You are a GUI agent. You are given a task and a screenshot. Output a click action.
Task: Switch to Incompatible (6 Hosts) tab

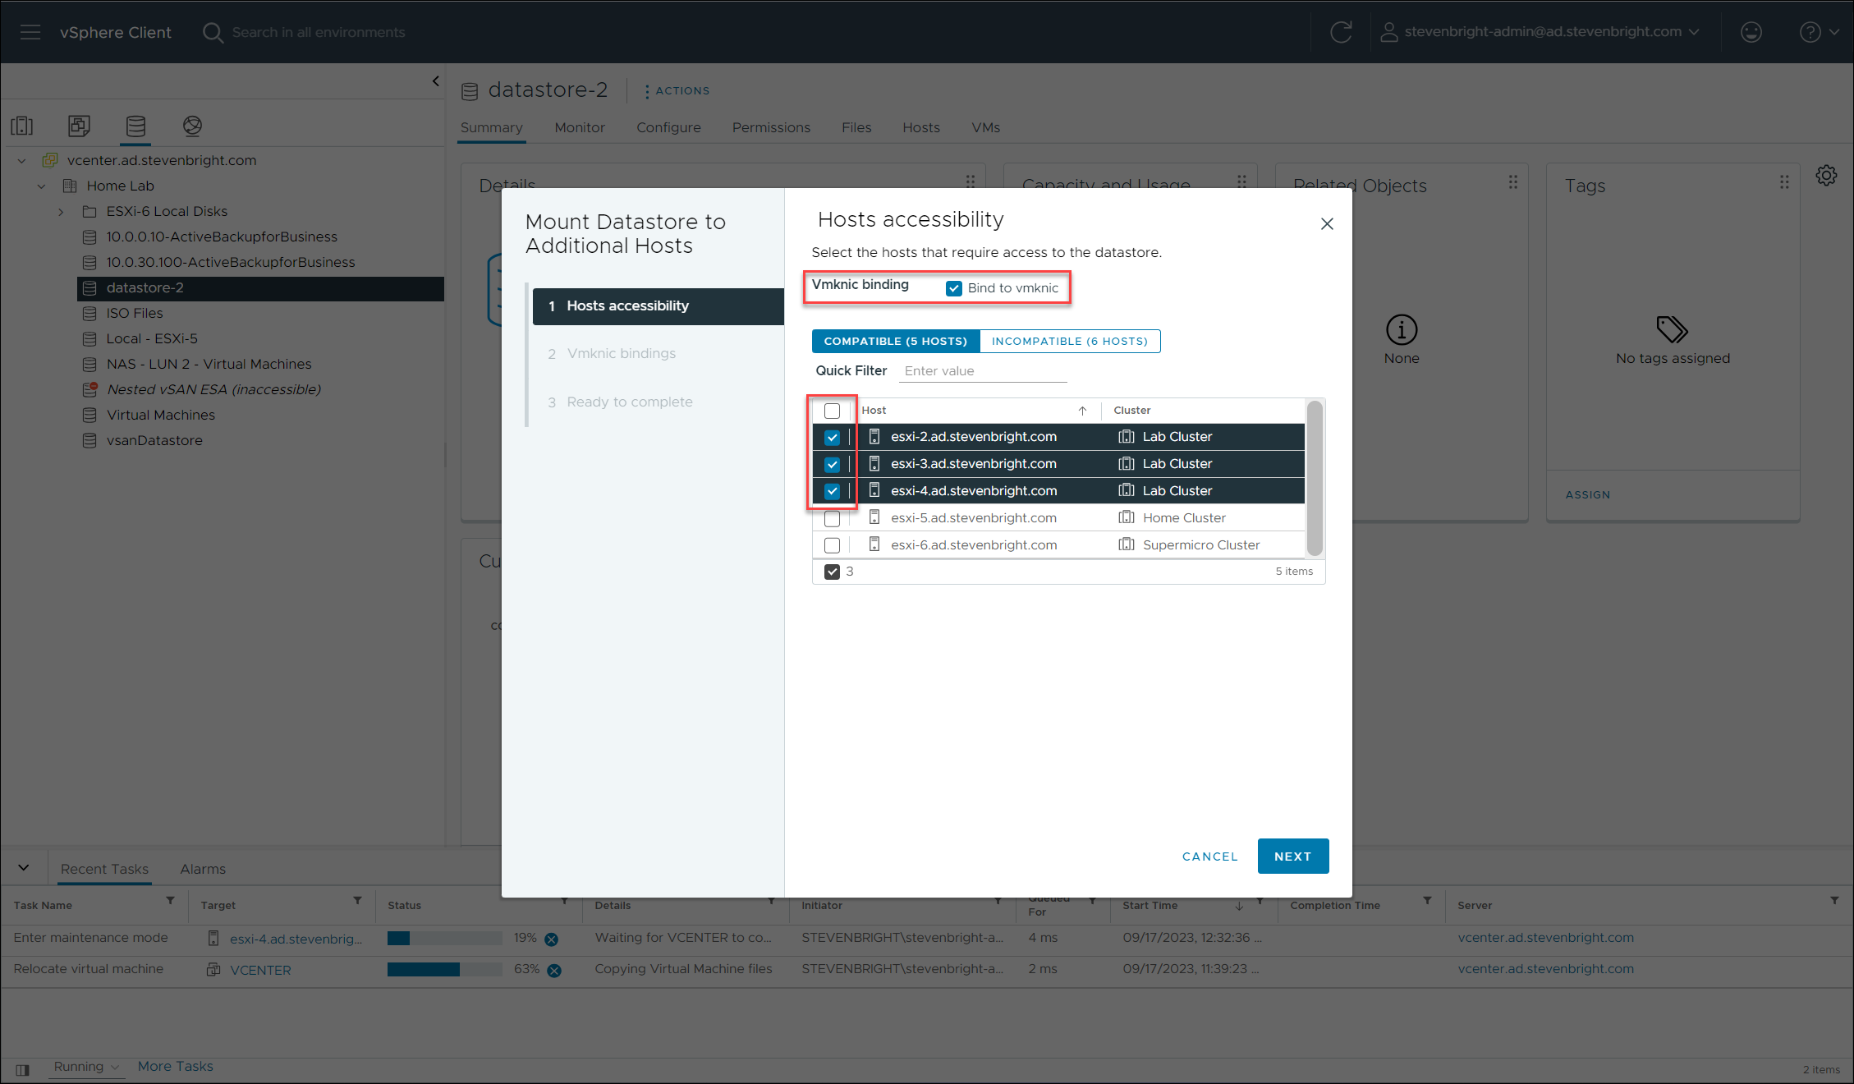click(x=1069, y=341)
